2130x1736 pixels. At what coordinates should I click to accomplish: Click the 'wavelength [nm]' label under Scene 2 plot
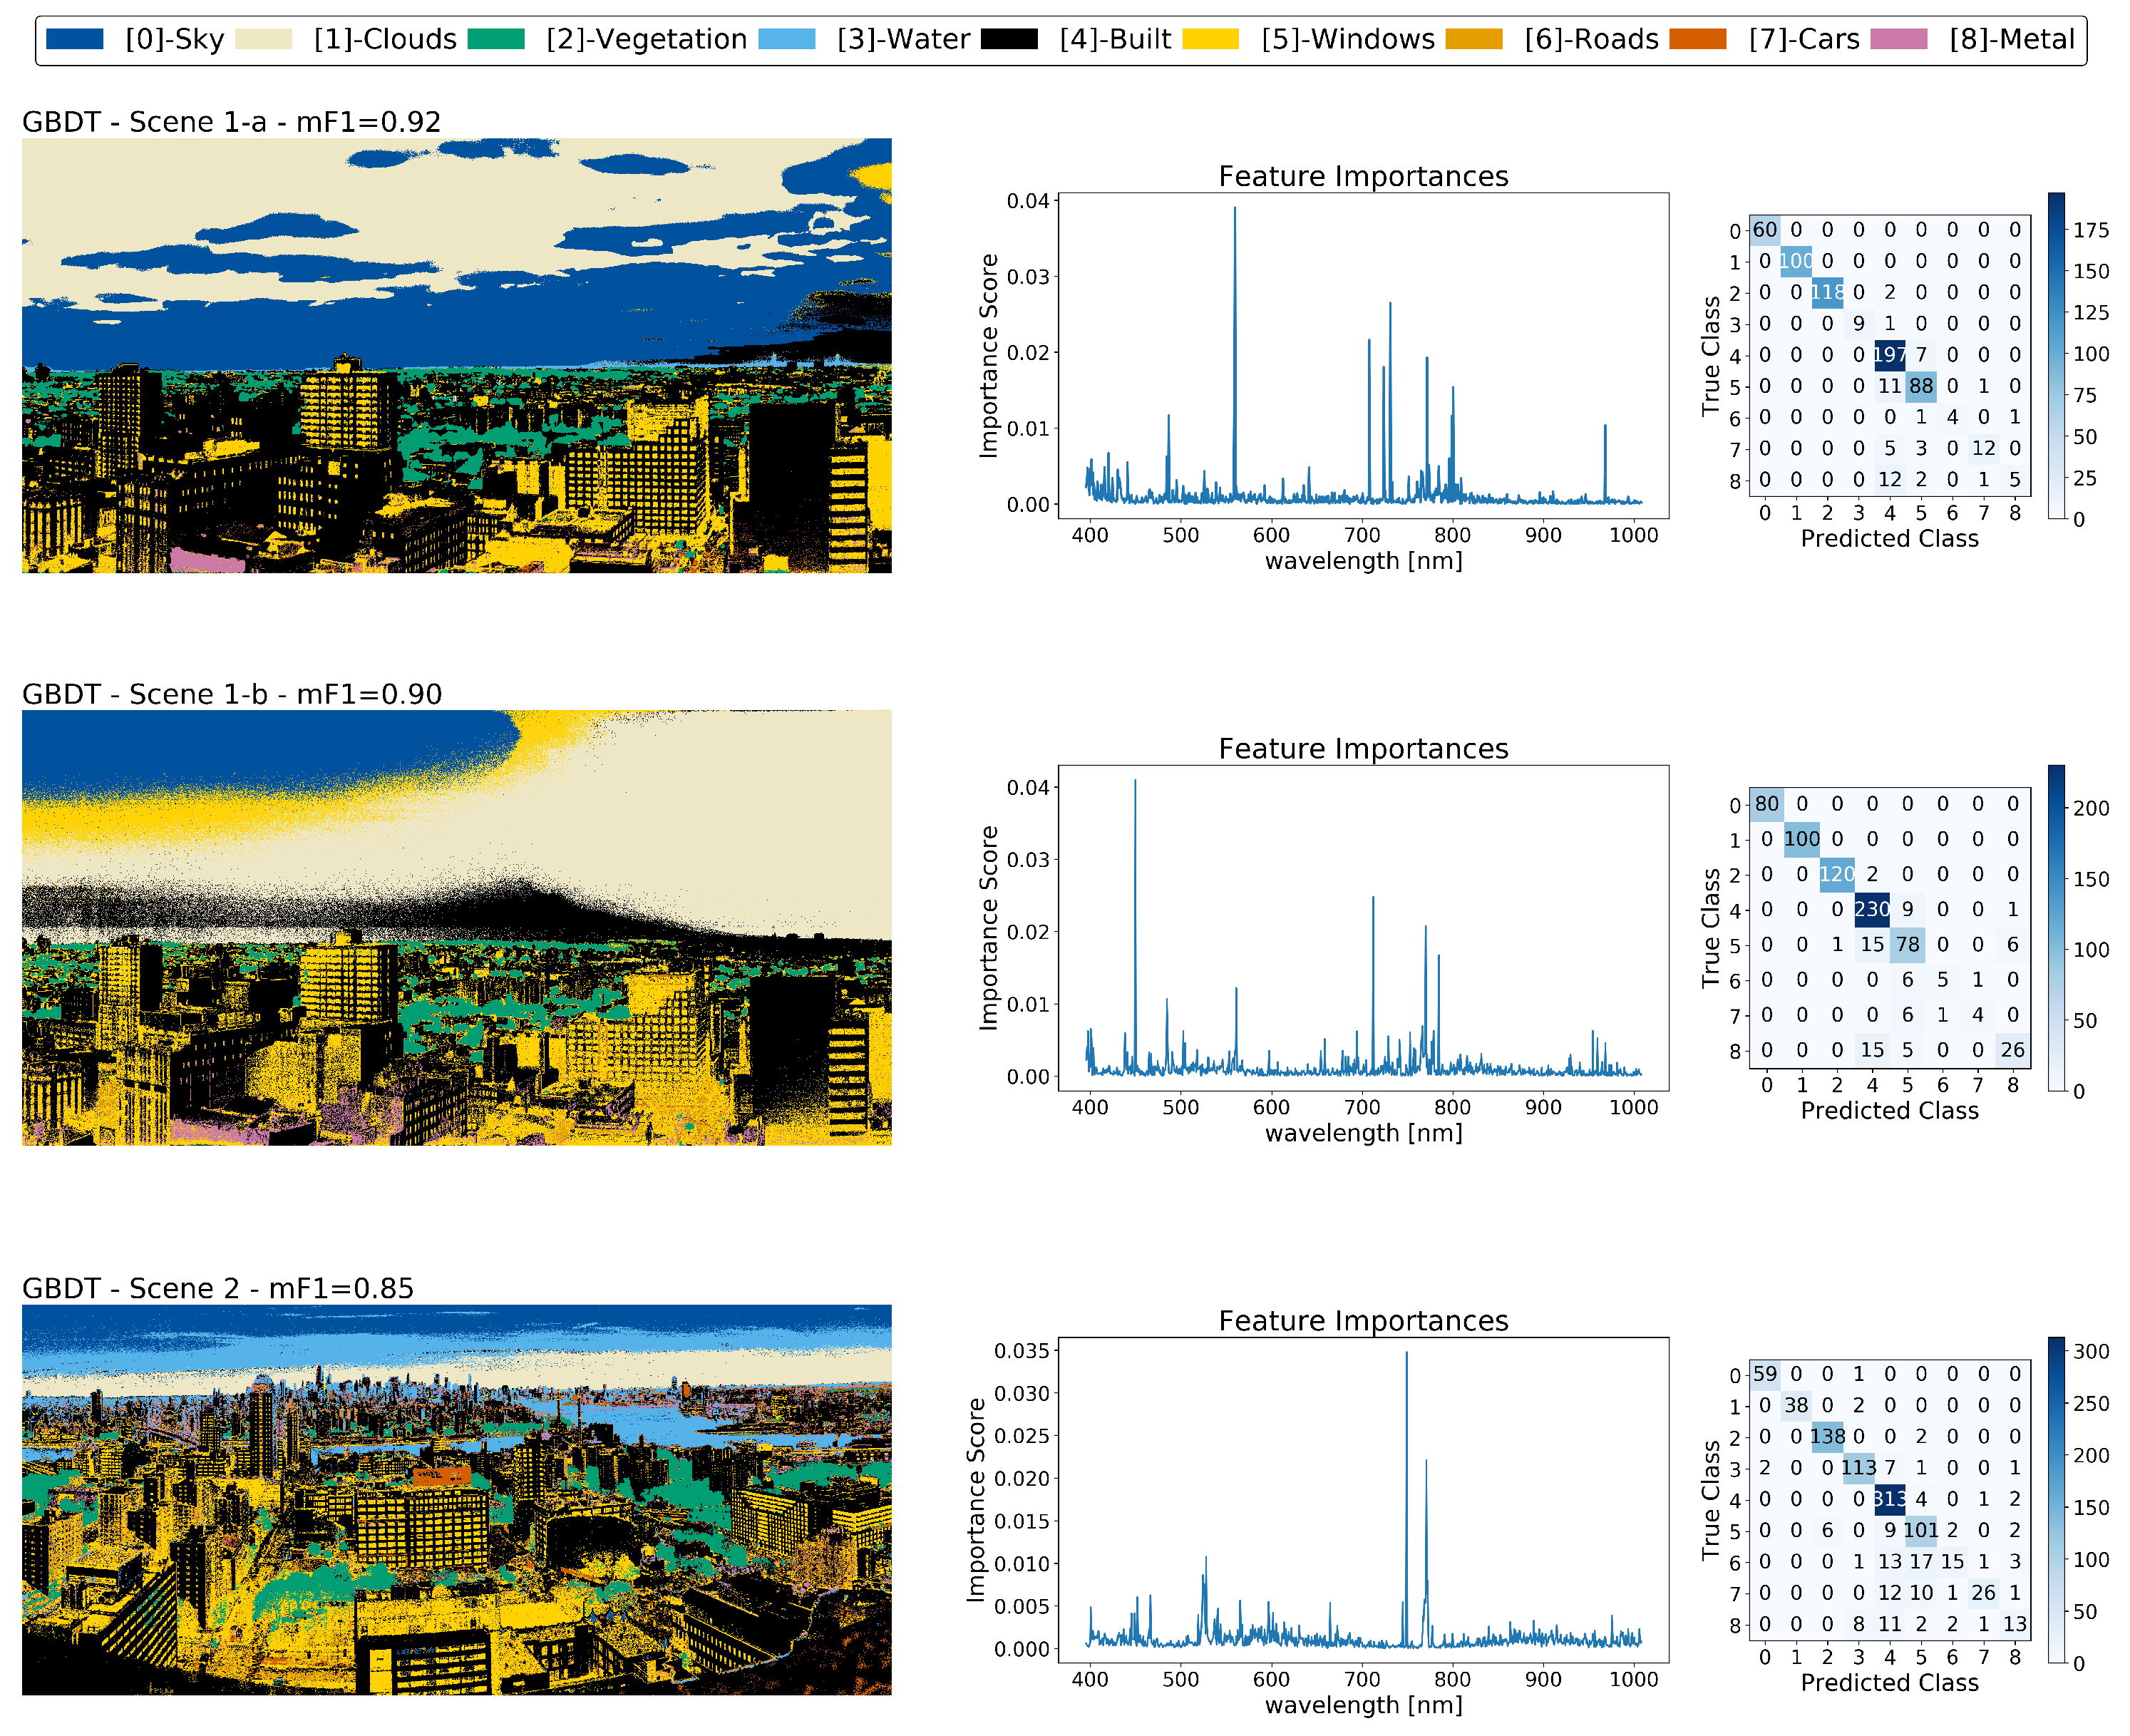click(1363, 1705)
